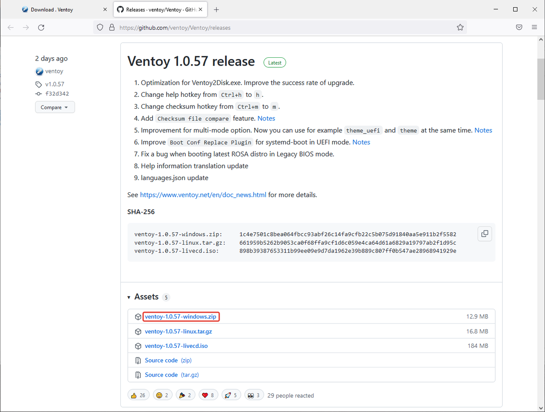Reload the page with the refresh icon
The image size is (545, 412).
[x=41, y=27]
